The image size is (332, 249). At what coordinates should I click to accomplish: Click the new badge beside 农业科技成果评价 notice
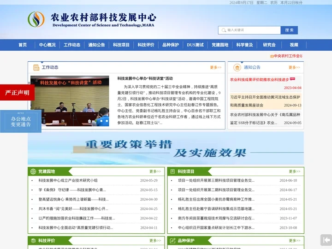pyautogui.click(x=292, y=79)
